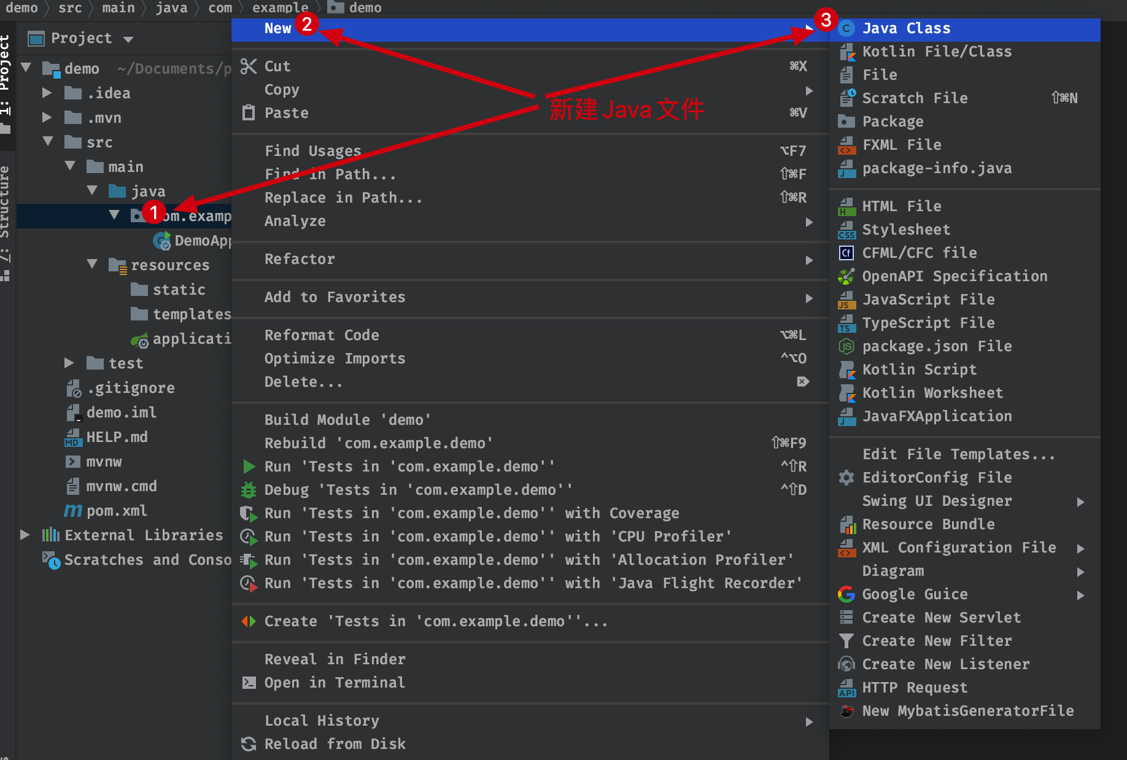
Task: Collapse the demo project root node
Action: point(26,68)
